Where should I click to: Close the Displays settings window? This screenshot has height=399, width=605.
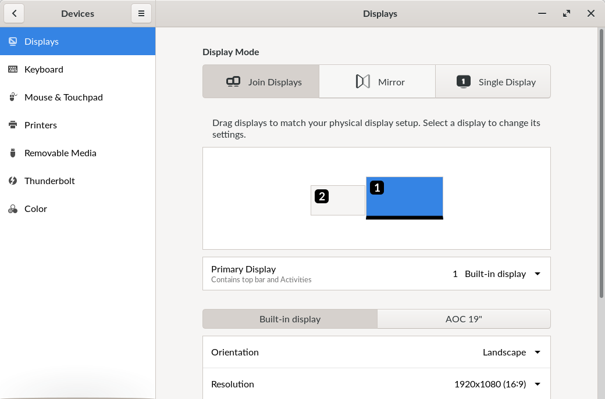click(590, 13)
